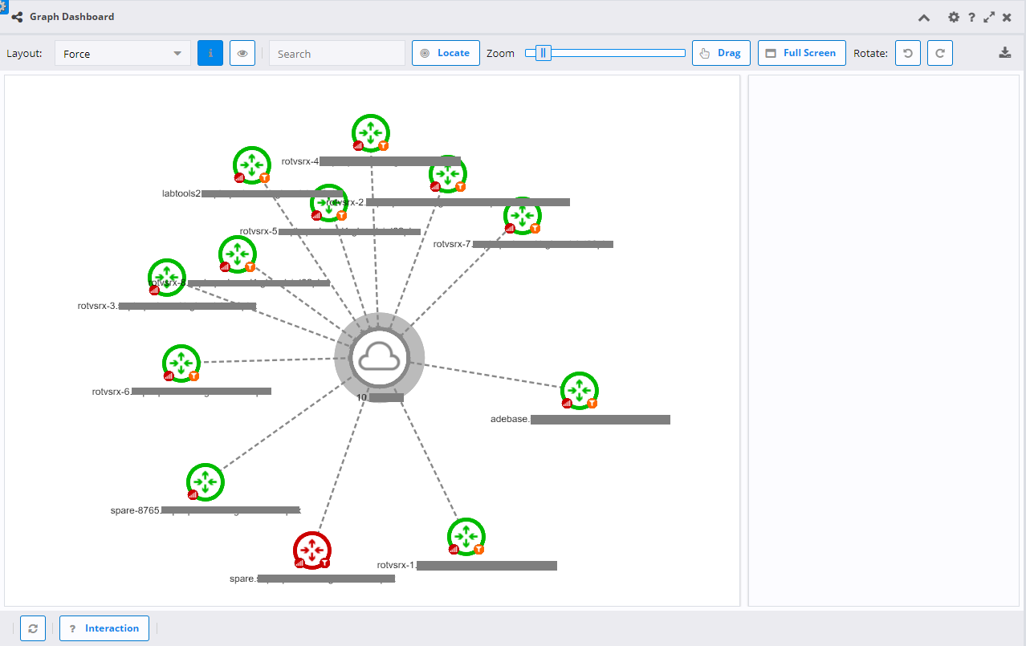Select the rotvsrx-1 router node
The height and width of the screenshot is (646, 1026).
point(466,537)
